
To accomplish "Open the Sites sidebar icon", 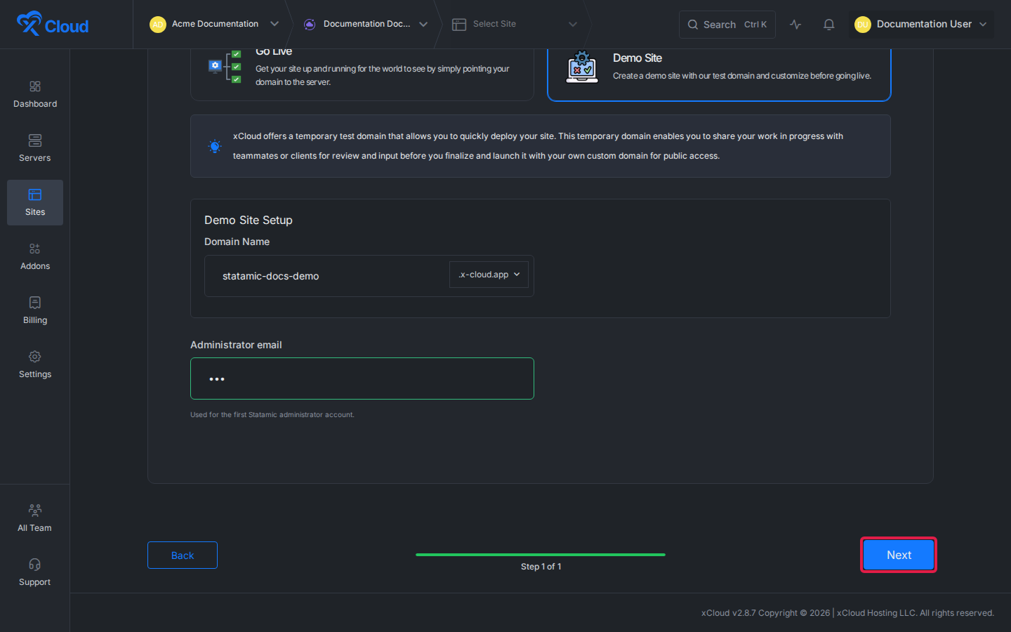I will point(35,195).
